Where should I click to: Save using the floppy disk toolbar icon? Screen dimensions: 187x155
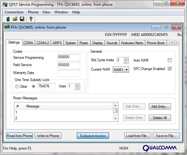[22, 19]
